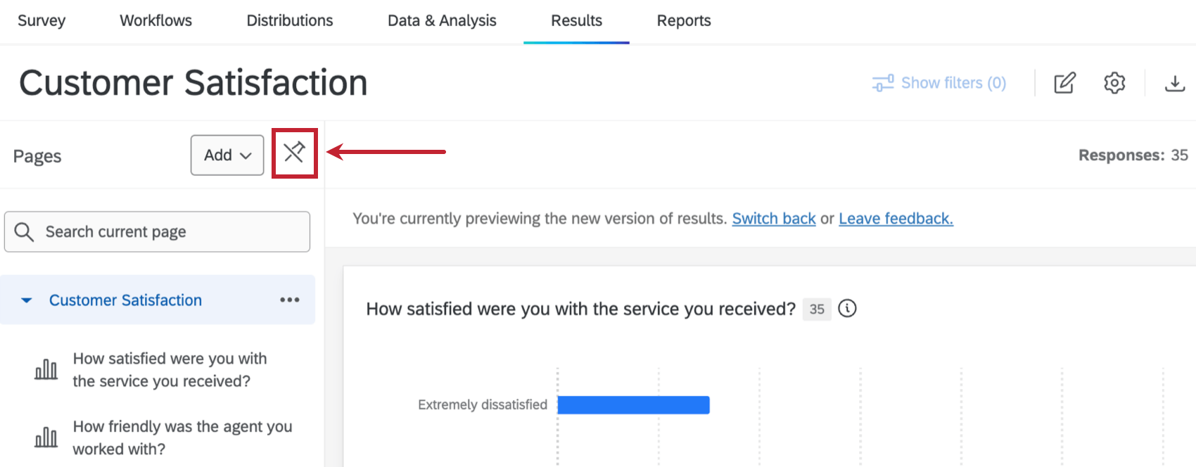Viewport: 1196px width, 467px height.
Task: Open results settings gear
Action: [1114, 83]
